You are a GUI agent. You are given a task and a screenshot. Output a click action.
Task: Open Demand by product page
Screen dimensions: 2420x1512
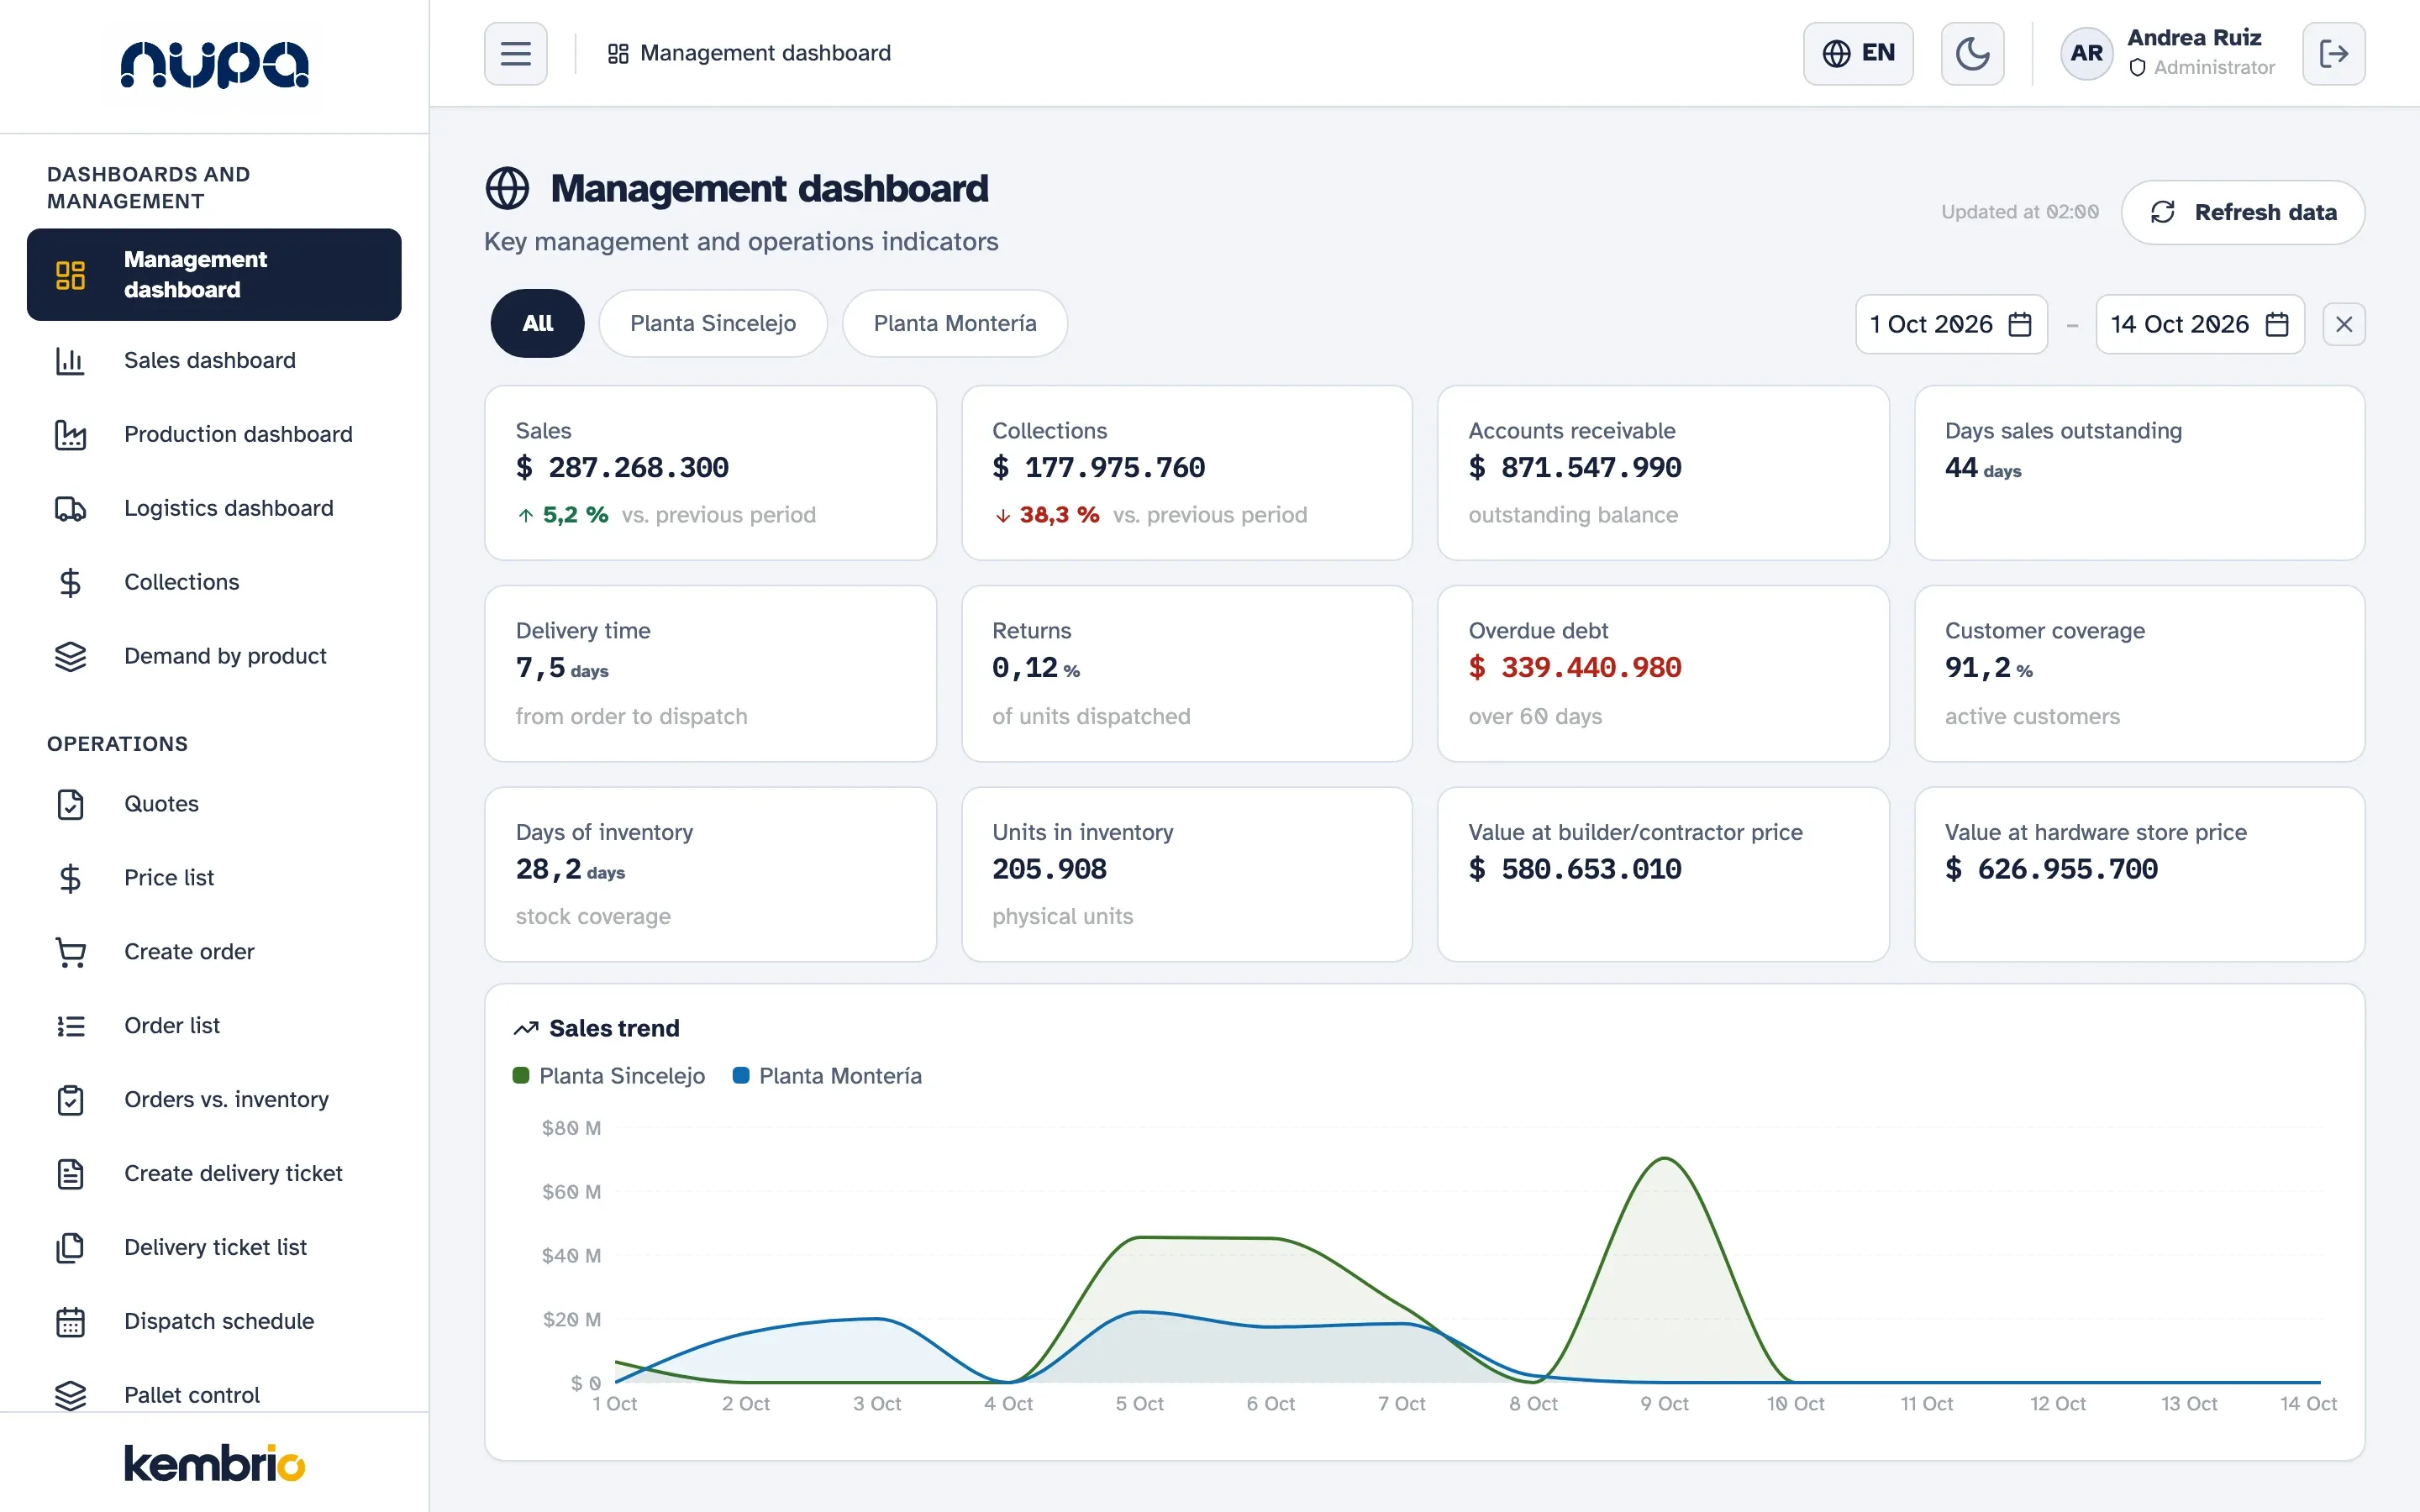tap(214, 656)
